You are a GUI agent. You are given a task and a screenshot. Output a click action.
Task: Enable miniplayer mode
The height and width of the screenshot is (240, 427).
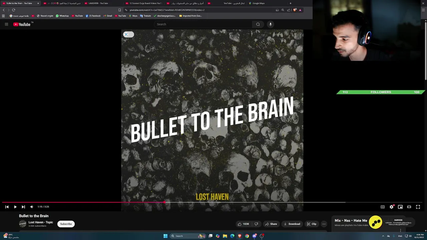400,207
